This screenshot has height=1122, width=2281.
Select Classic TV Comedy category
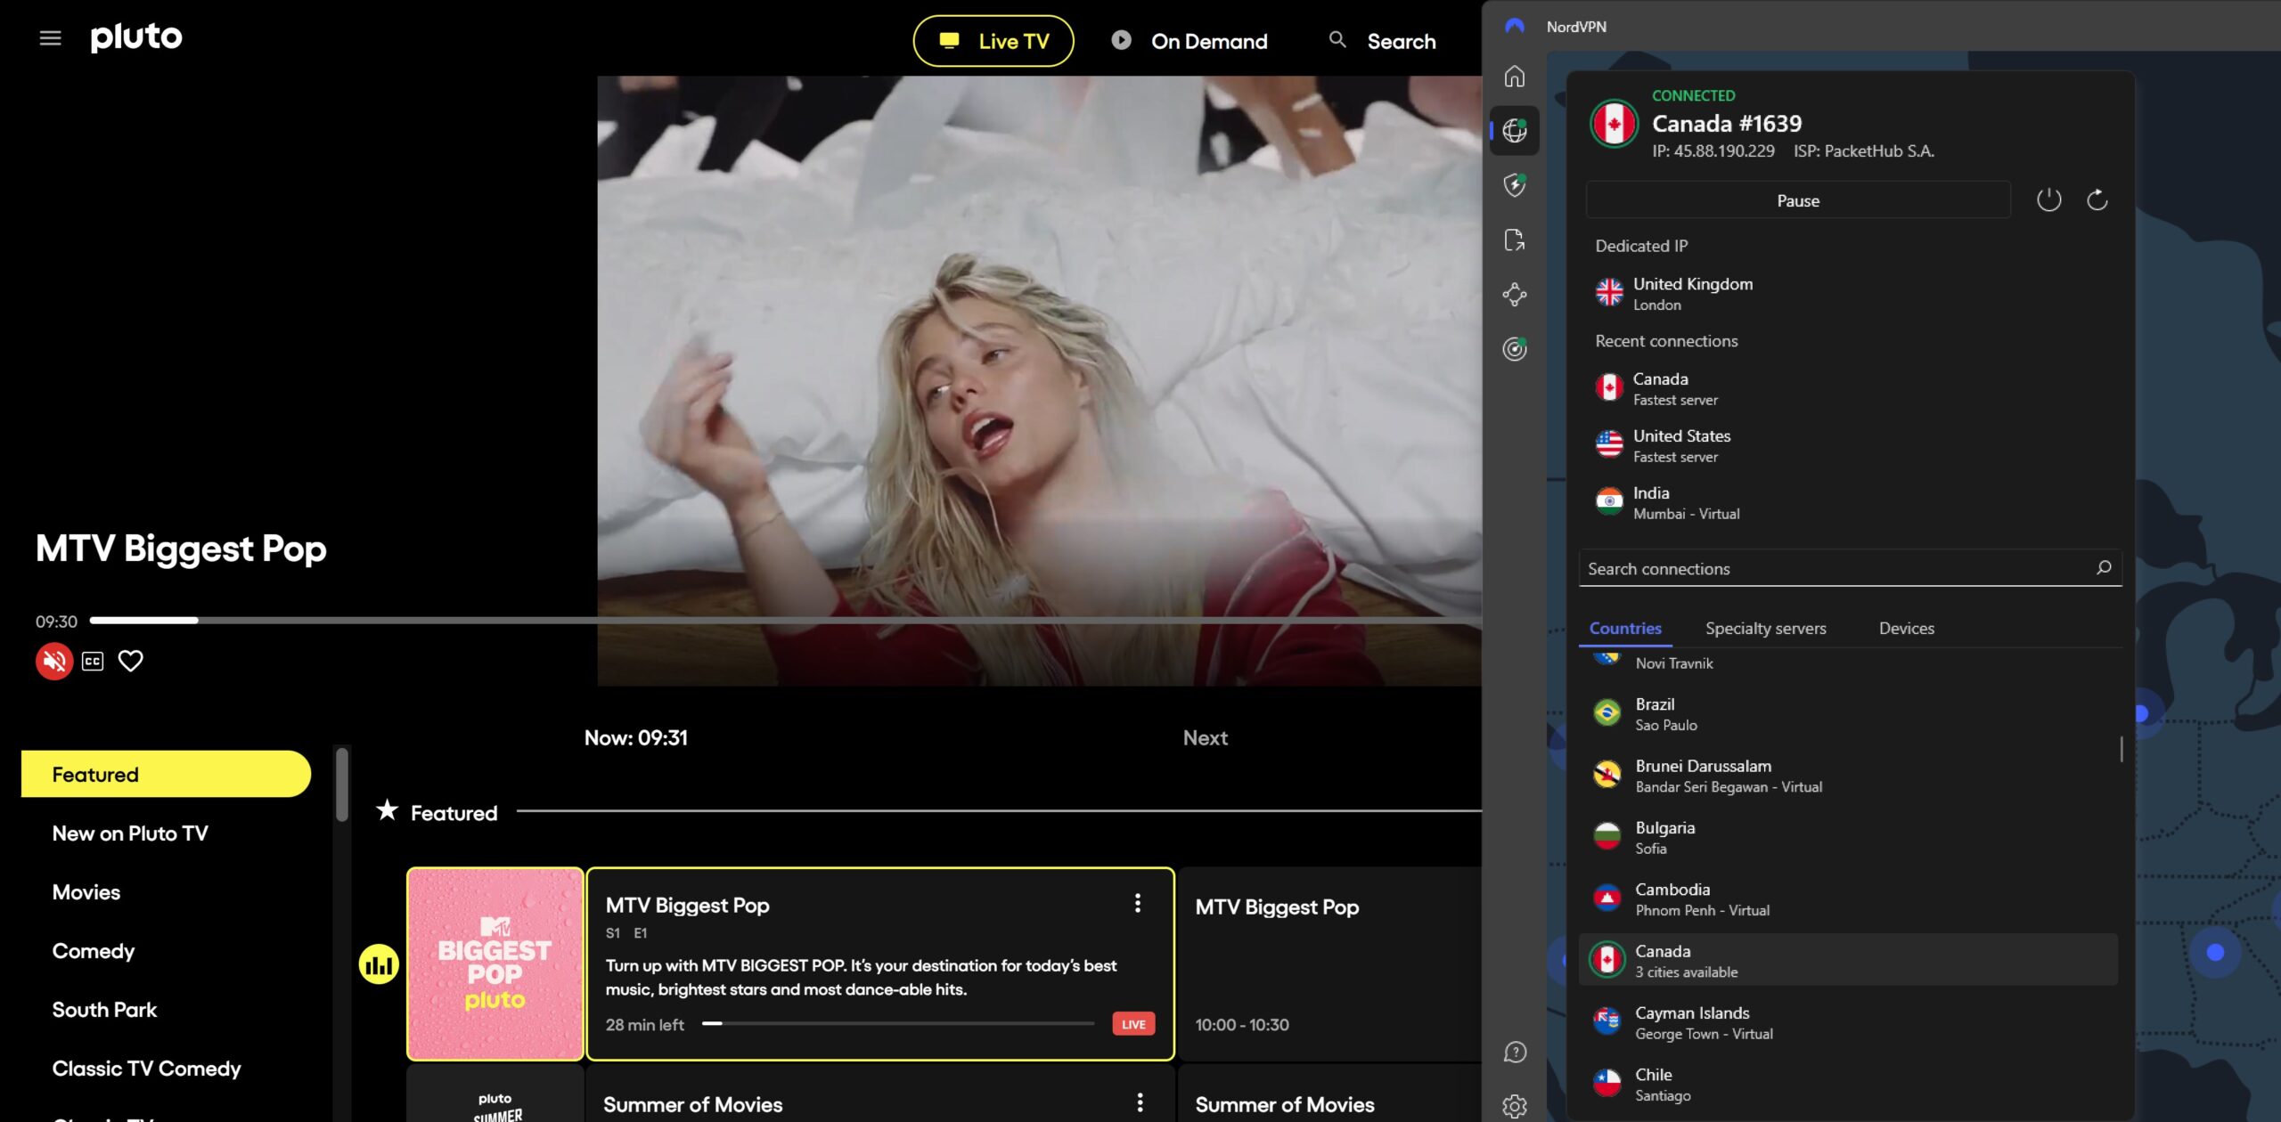[x=147, y=1069]
